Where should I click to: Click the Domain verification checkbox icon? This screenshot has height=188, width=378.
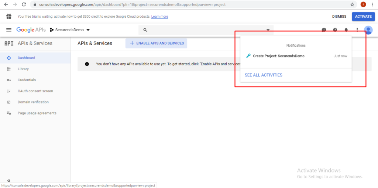click(9, 102)
